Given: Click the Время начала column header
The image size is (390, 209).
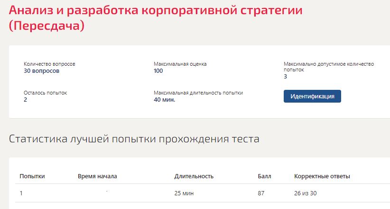Looking at the screenshot, I should (x=97, y=176).
